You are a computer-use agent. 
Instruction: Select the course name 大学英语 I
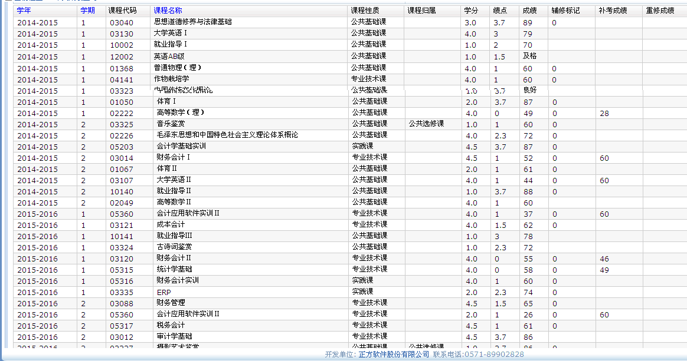(171, 33)
